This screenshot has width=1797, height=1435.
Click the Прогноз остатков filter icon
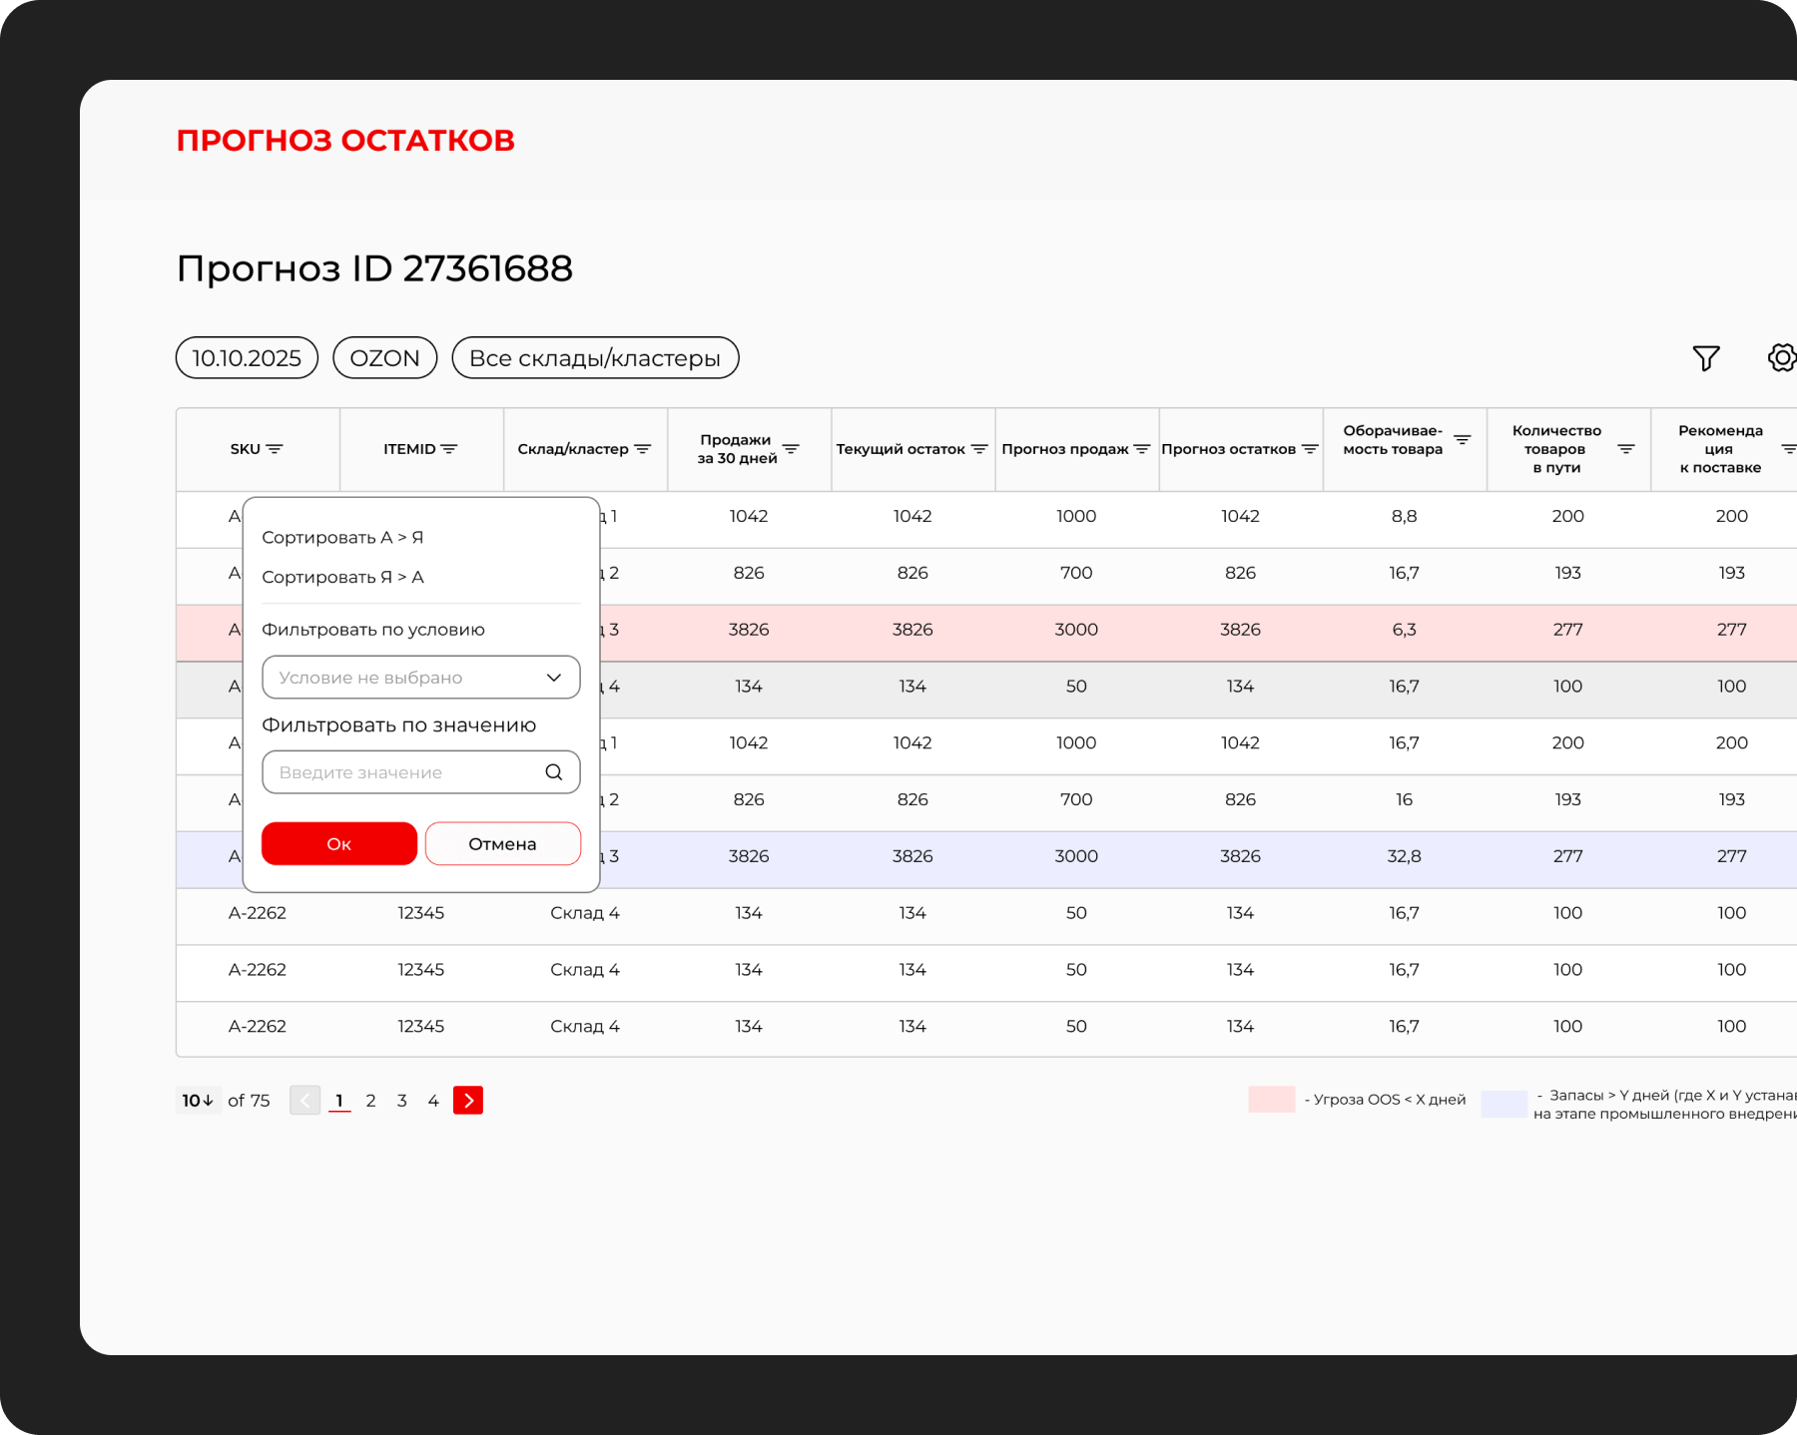pyautogui.click(x=1310, y=449)
